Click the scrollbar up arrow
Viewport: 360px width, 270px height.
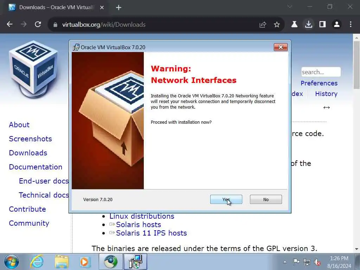click(356, 38)
